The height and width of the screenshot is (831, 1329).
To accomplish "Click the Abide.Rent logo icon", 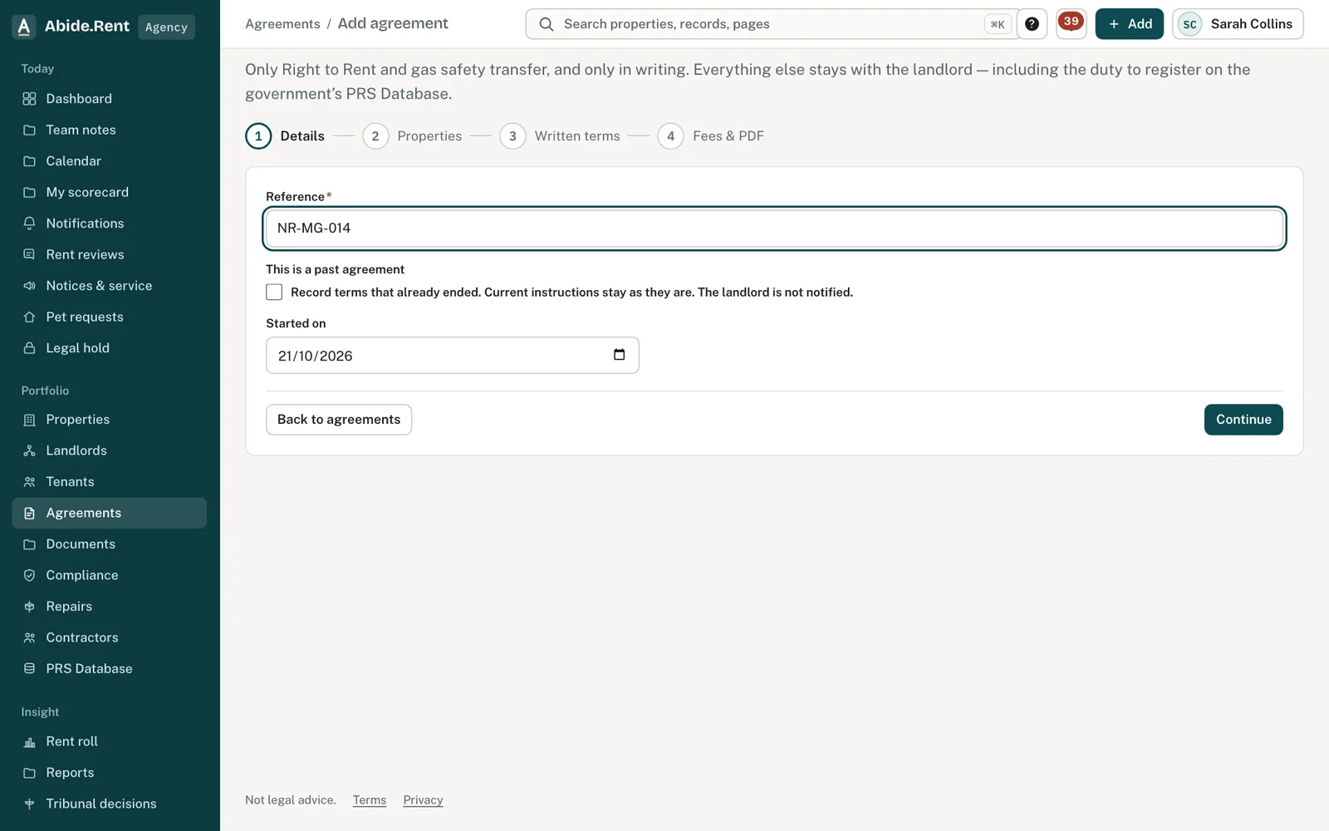I will pyautogui.click(x=24, y=27).
